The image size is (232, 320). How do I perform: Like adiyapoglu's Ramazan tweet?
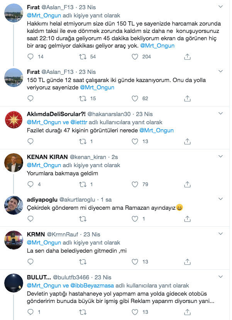pyautogui.click(x=135, y=218)
